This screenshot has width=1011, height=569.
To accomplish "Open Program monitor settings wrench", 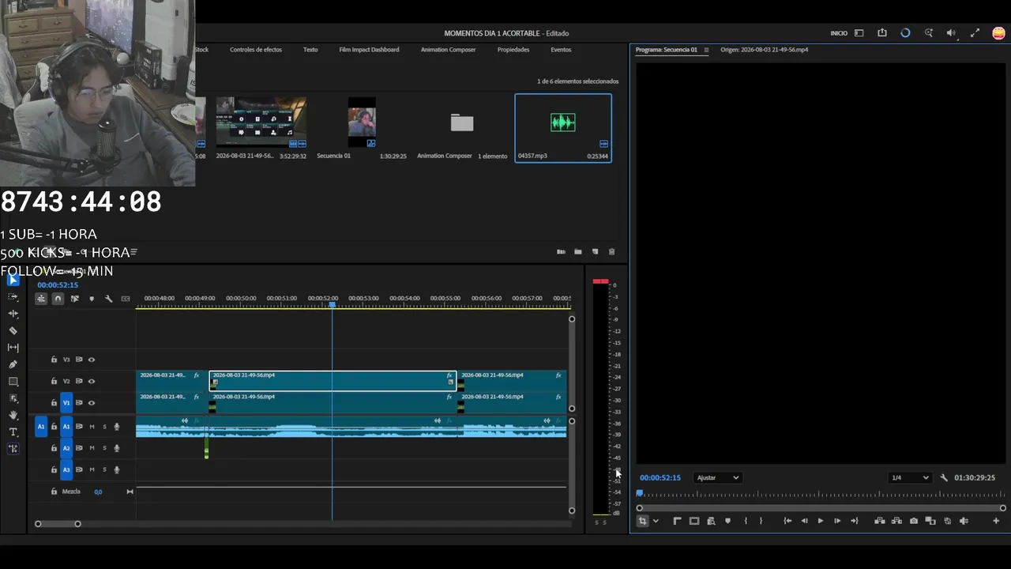I will tap(944, 477).
